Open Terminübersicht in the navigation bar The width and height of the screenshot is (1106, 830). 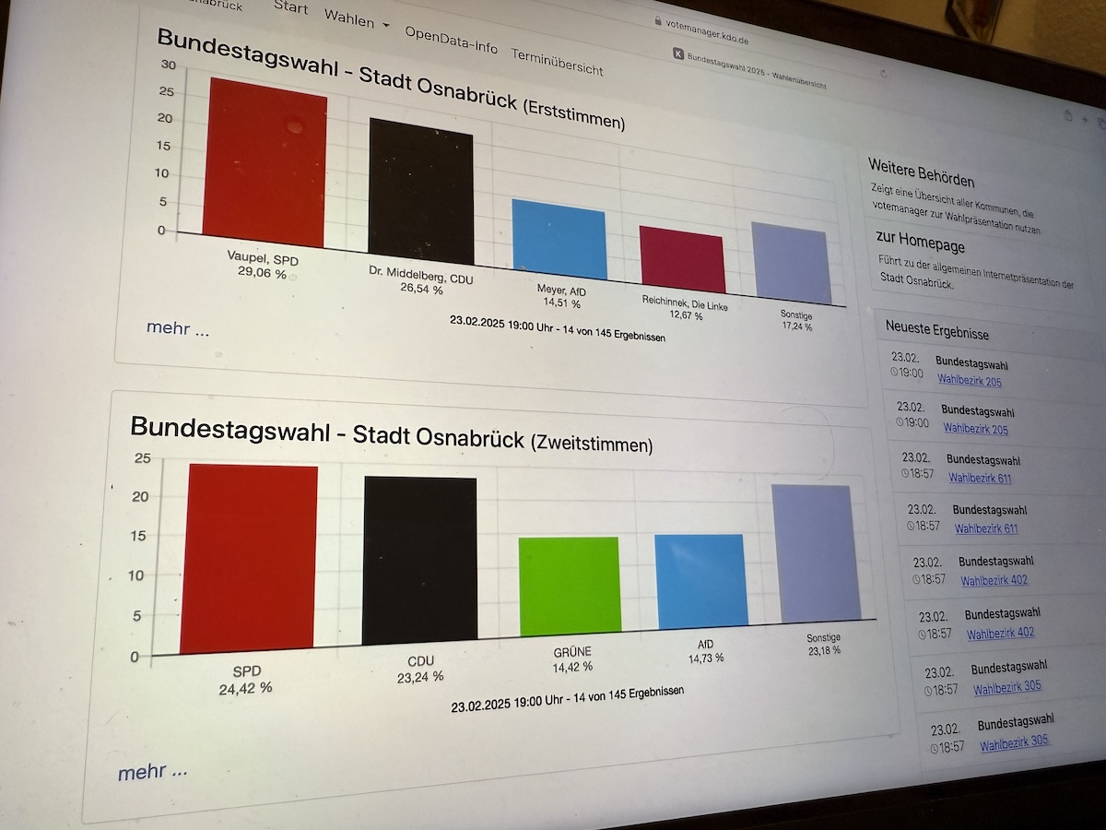[557, 61]
